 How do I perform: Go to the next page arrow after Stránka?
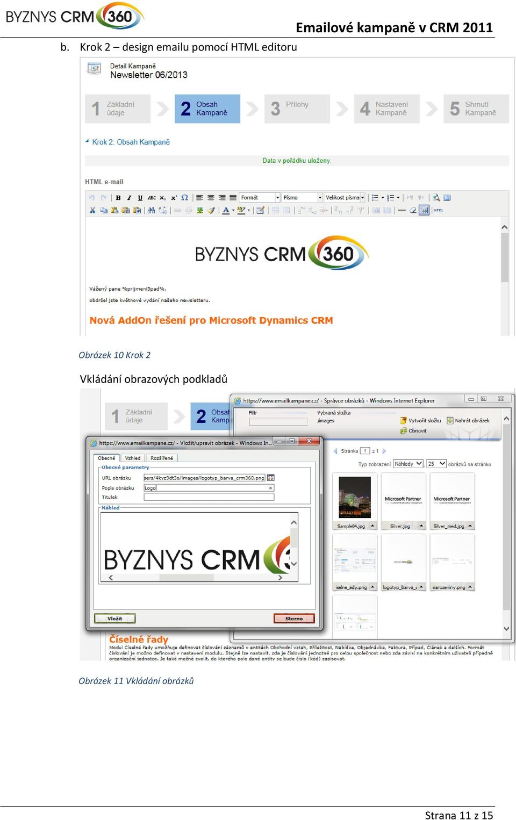point(384,451)
